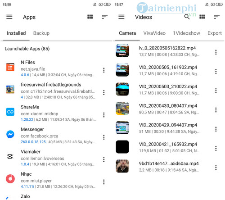Screen dimensions: 225x200
Task: Tap the Zalo app entry
Action: pos(25,196)
